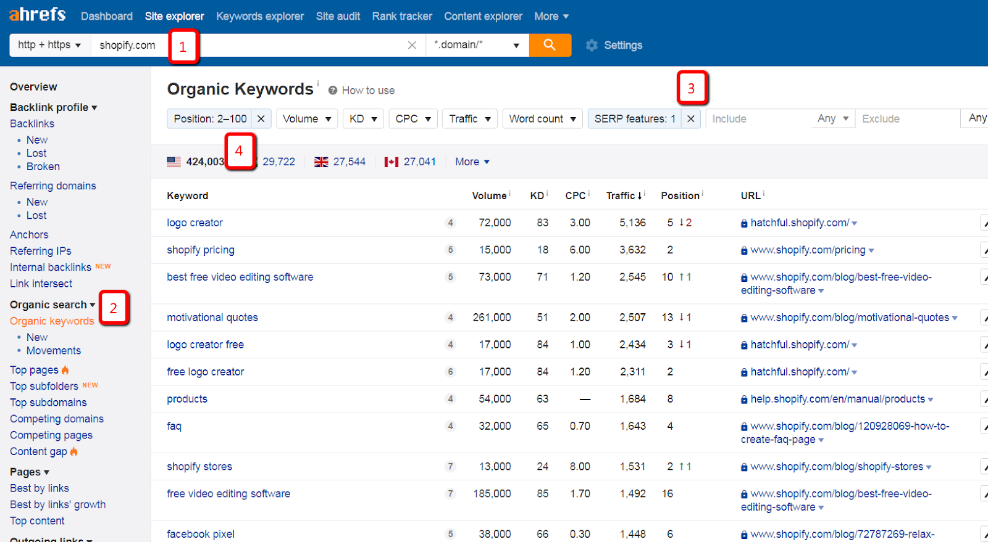Expand the Volume filter dropdown
Screen dimensions: 988x542
pos(307,119)
